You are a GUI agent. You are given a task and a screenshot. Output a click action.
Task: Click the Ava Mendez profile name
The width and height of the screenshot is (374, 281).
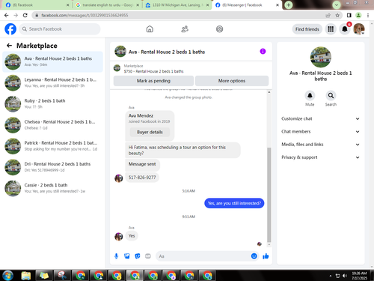[141, 115]
